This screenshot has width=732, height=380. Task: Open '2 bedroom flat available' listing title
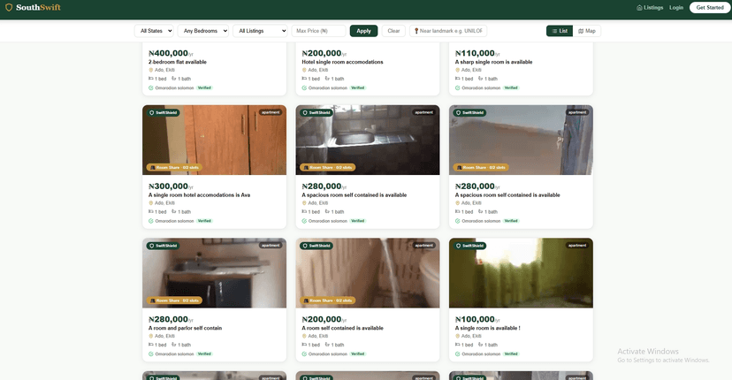click(x=178, y=62)
